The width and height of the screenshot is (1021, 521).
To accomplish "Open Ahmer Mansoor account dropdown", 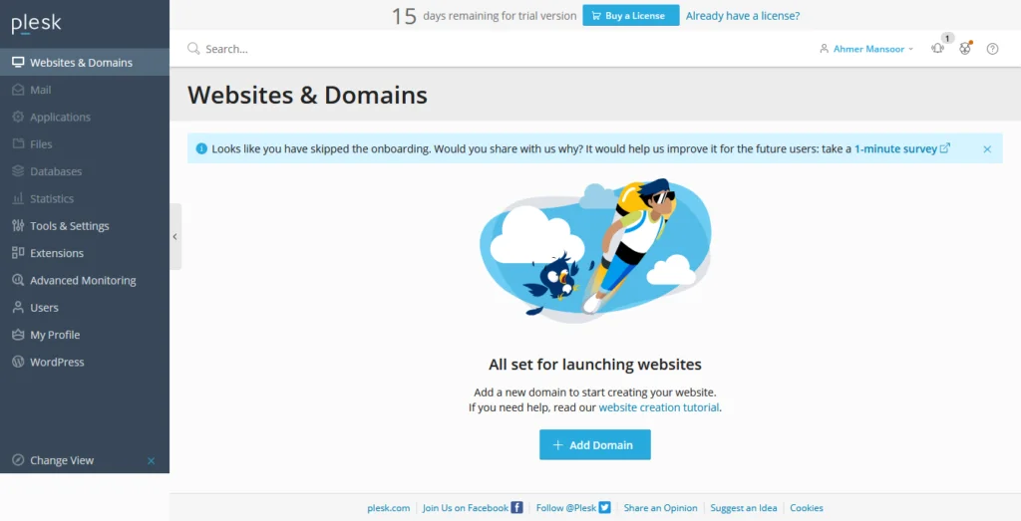I will (866, 49).
